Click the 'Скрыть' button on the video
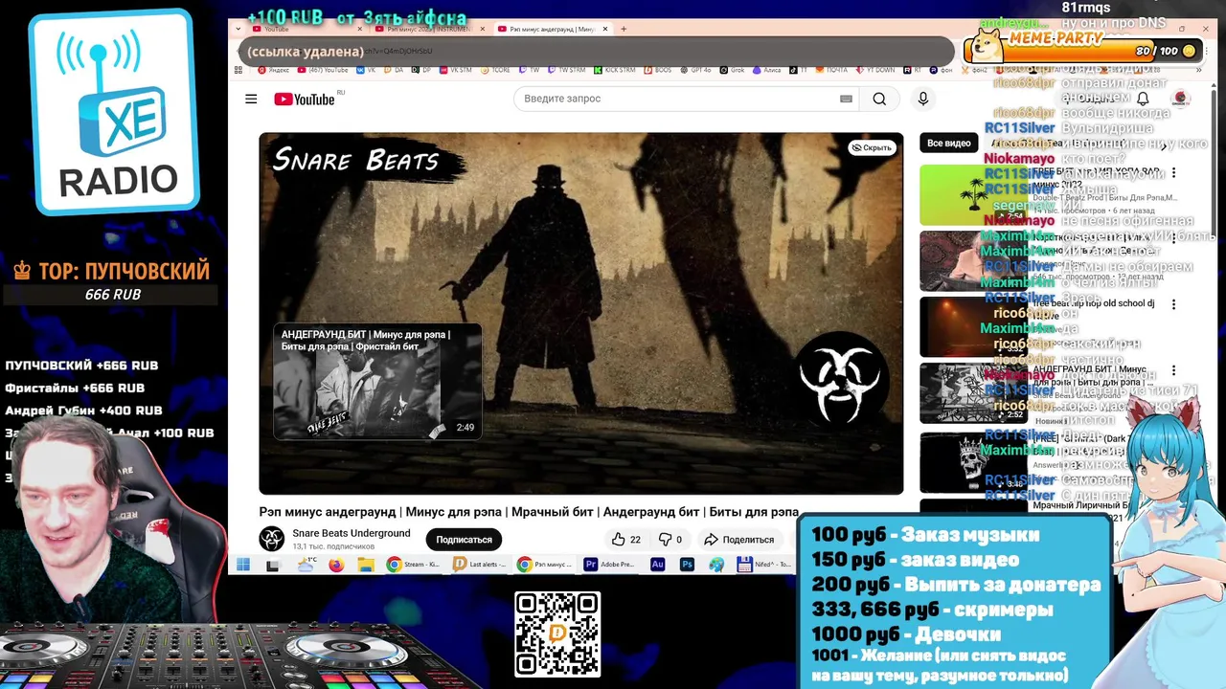Screen dimensions: 1226x689 [x=872, y=147]
